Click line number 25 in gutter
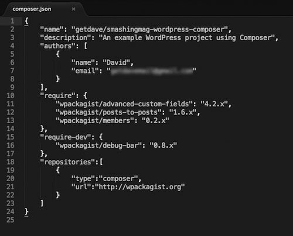Image resolution: width=293 pixels, height=236 pixels. (x=11, y=220)
